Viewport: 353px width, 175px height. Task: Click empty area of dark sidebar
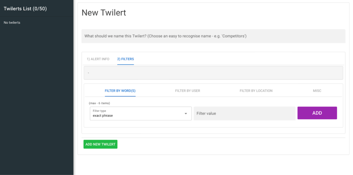tap(37, 103)
